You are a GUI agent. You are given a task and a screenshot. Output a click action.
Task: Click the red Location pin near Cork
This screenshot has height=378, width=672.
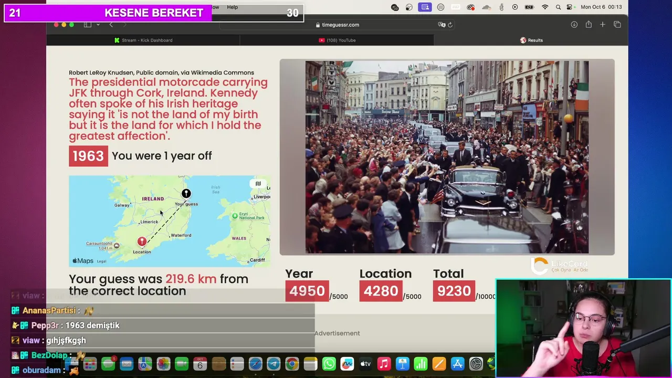(142, 241)
